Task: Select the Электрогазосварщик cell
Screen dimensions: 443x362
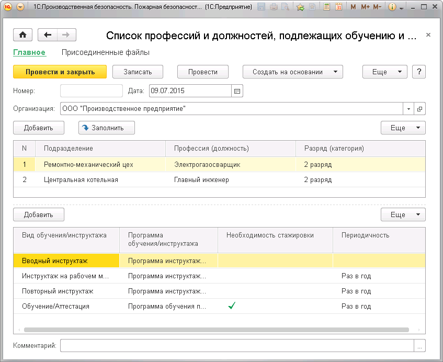Action: click(231, 164)
